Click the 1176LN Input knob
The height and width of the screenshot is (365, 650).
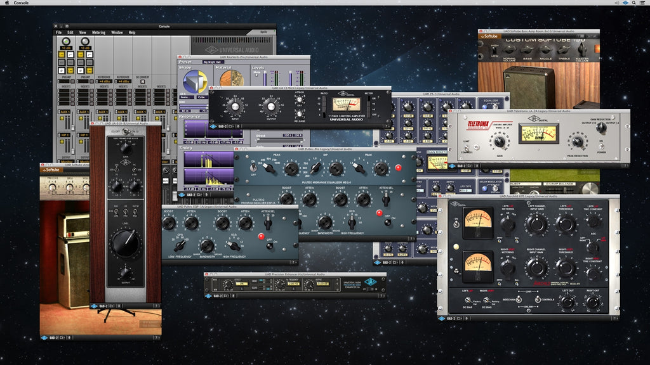235,106
